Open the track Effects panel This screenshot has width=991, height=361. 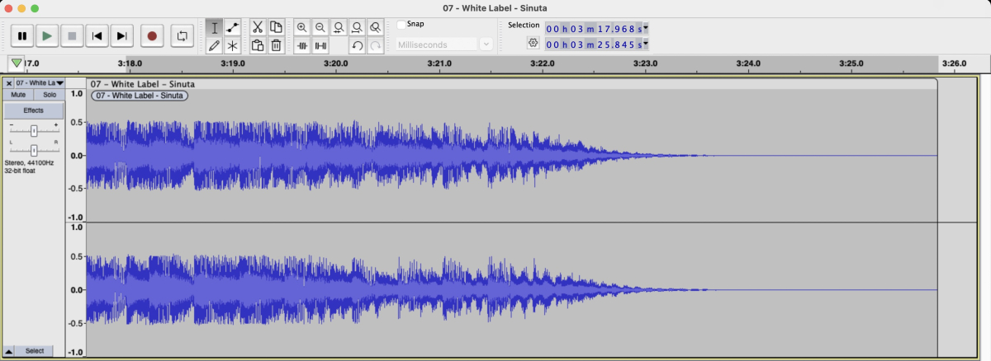click(x=34, y=110)
